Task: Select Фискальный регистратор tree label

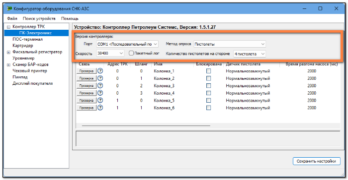Action: click(37, 52)
